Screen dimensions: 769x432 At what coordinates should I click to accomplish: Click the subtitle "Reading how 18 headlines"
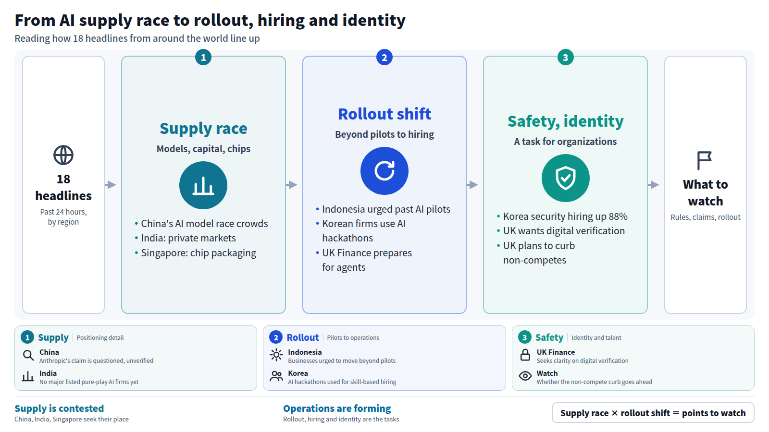[x=137, y=38]
